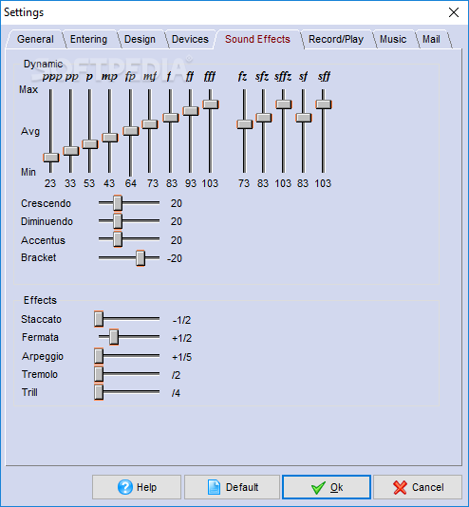
Task: Close the Settings window
Action: [454, 12]
